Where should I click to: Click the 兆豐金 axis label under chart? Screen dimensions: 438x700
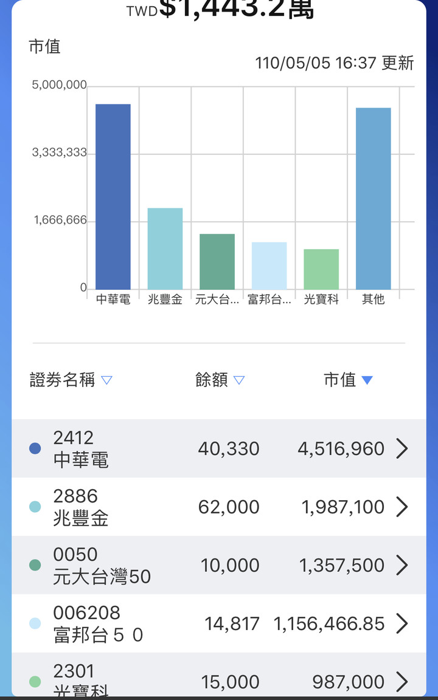click(165, 299)
